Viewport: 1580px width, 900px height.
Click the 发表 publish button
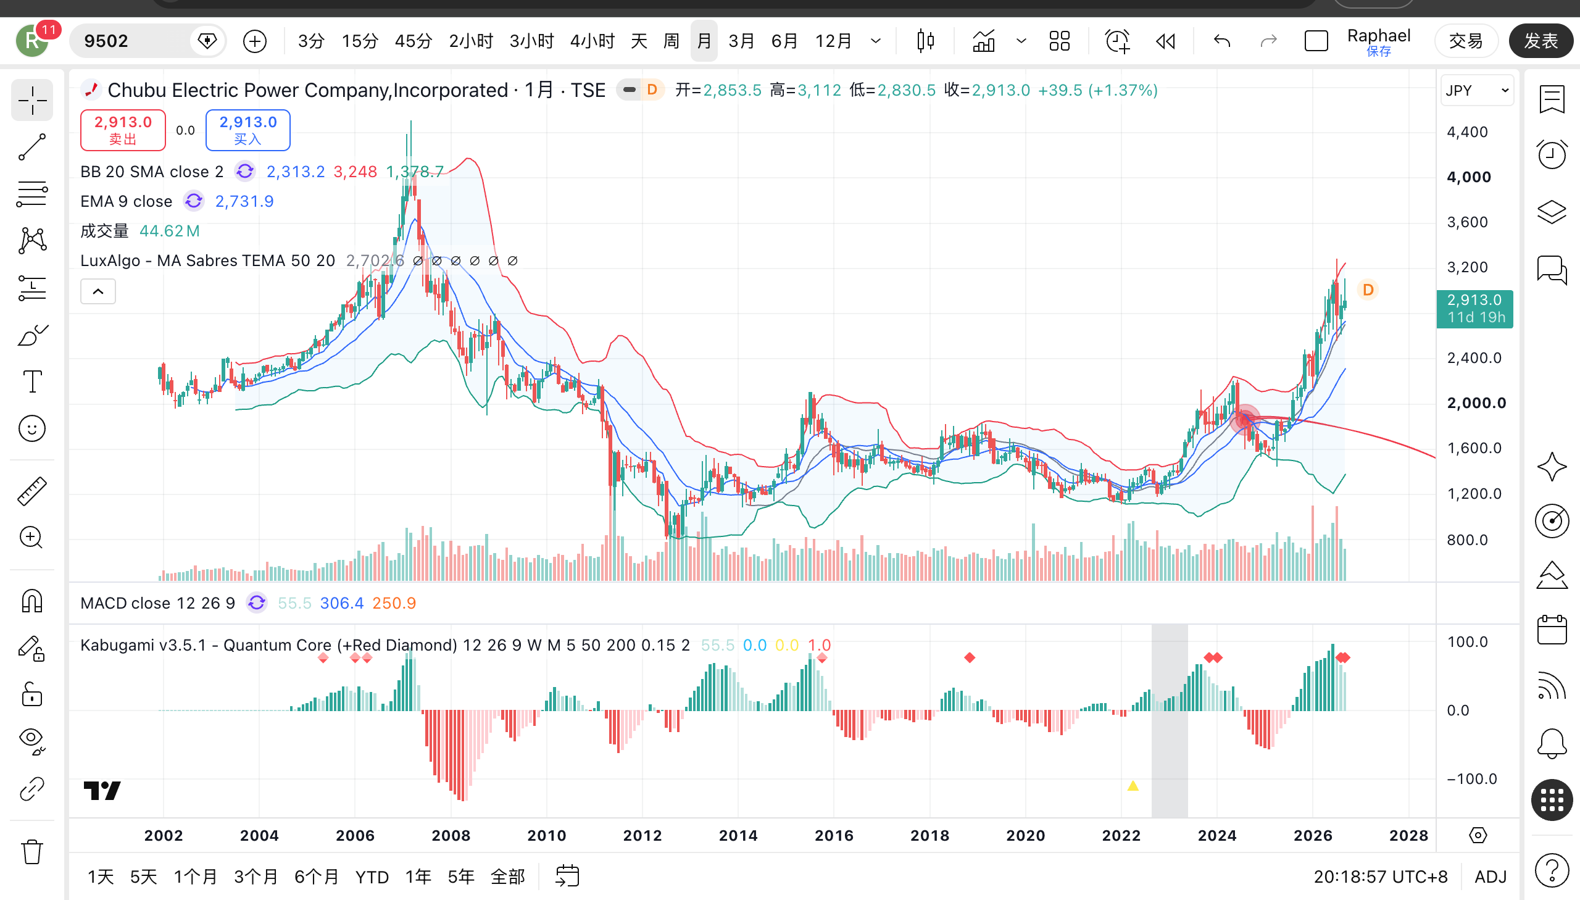(1541, 41)
